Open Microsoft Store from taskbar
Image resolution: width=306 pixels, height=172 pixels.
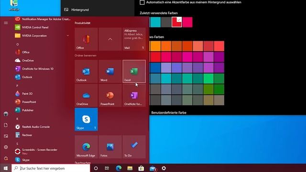tap(141, 168)
